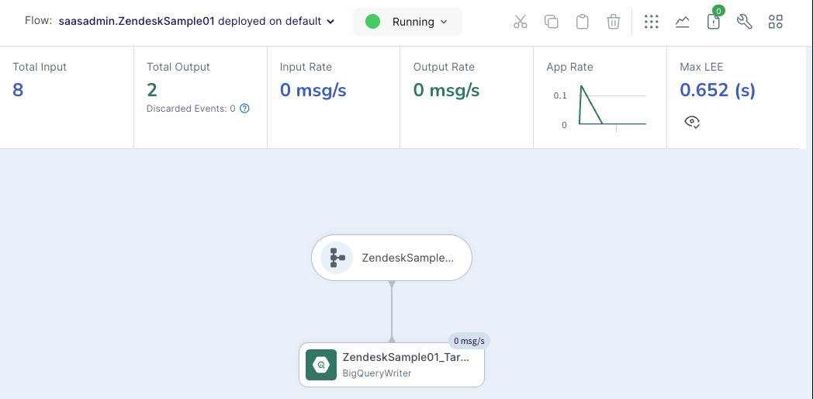Click the Max LEE 0.652 (s) value
Viewport: 813px width, 399px height.
click(x=718, y=90)
